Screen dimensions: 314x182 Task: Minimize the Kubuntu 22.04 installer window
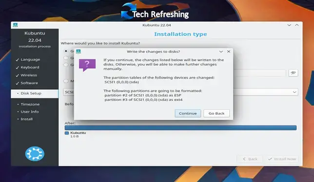tap(289, 25)
